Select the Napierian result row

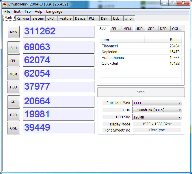tap(141, 52)
